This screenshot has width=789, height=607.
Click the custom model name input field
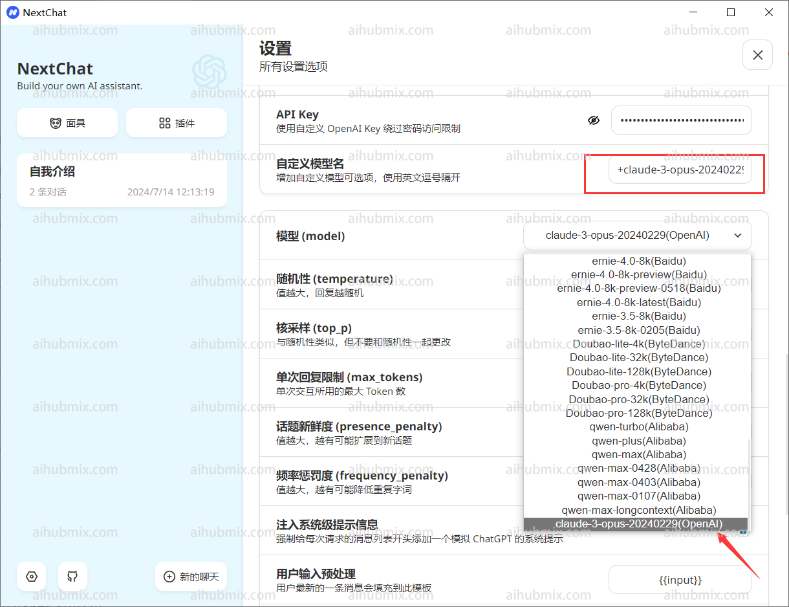(x=680, y=170)
